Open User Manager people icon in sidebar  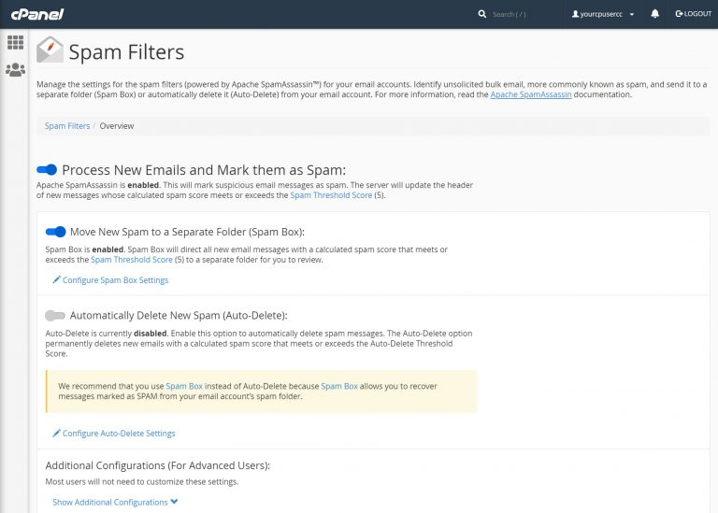15,69
